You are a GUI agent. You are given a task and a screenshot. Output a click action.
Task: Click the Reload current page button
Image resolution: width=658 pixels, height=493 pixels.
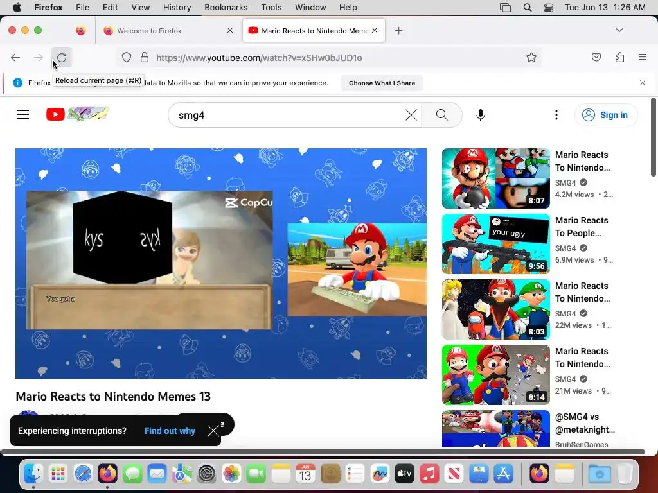coord(62,57)
